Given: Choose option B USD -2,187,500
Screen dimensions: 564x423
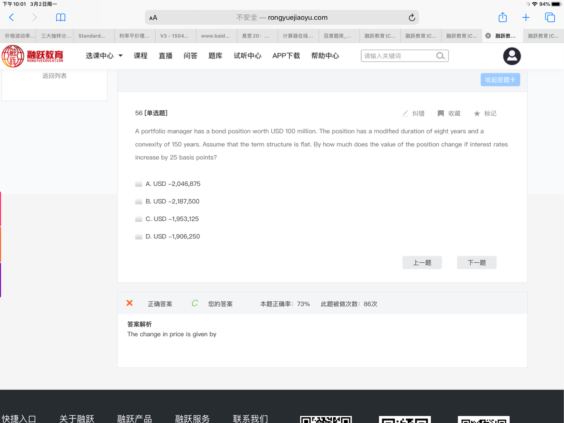Looking at the screenshot, I should pos(139,202).
